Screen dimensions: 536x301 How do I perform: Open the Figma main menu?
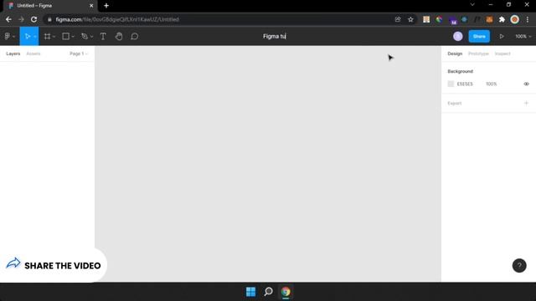(9, 36)
